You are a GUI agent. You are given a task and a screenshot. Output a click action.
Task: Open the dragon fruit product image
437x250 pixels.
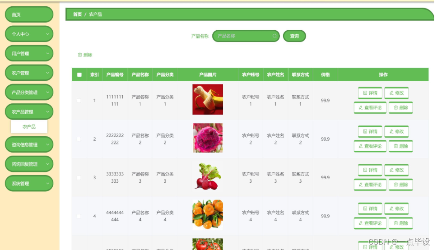coord(208,138)
